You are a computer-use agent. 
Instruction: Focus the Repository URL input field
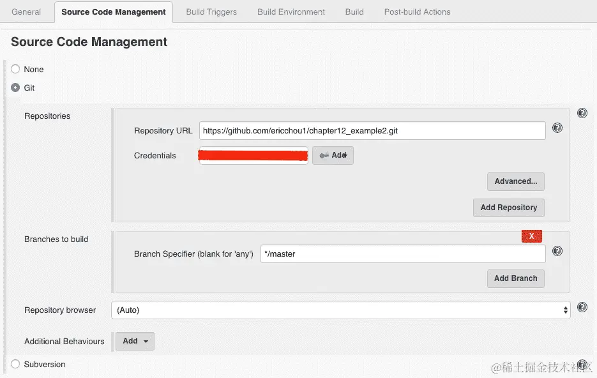tap(372, 130)
